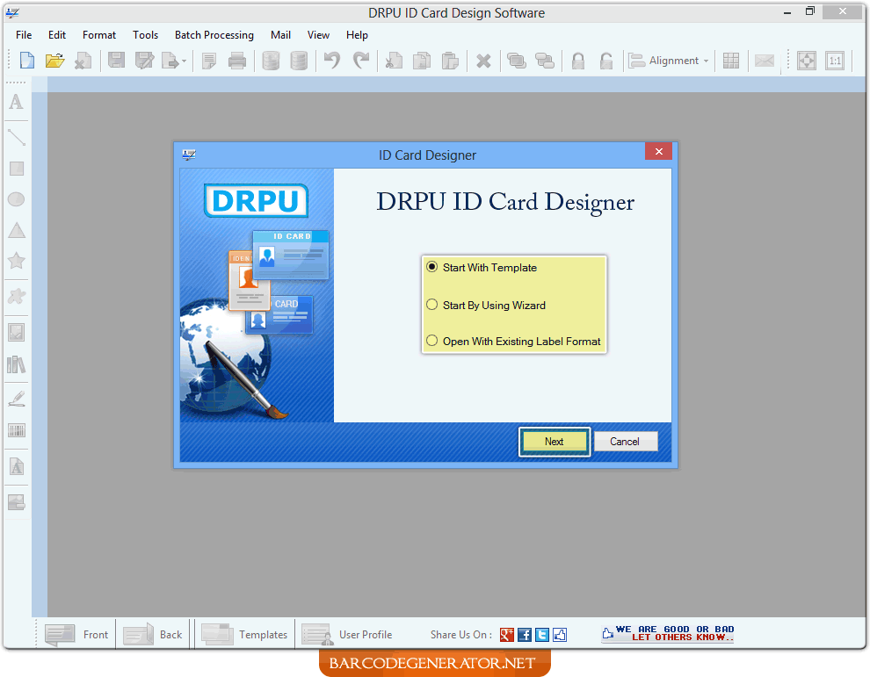Click the Delete X toolbar icon

[x=483, y=61]
